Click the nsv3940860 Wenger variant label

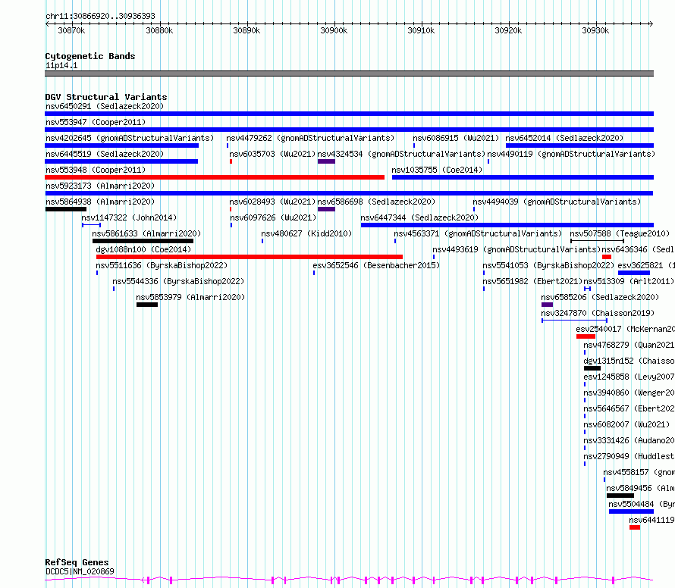(x=629, y=393)
